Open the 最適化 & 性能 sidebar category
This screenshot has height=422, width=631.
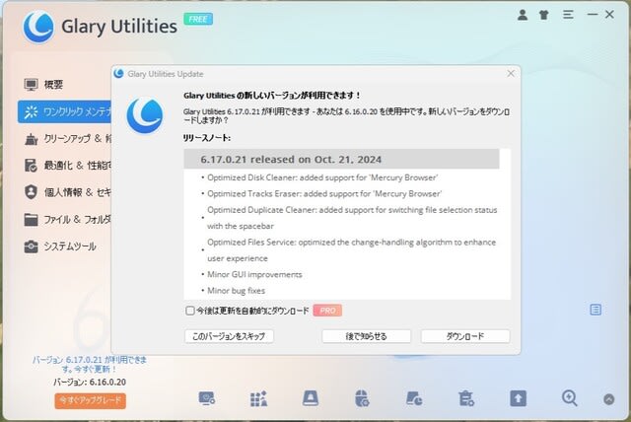[68, 166]
